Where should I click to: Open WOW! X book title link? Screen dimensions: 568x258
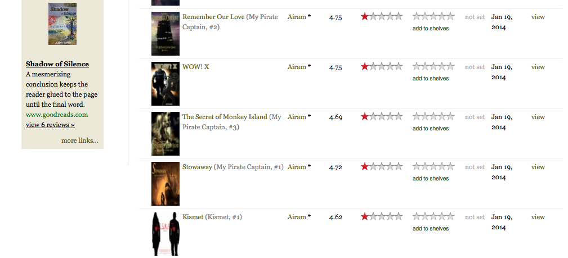coord(195,66)
